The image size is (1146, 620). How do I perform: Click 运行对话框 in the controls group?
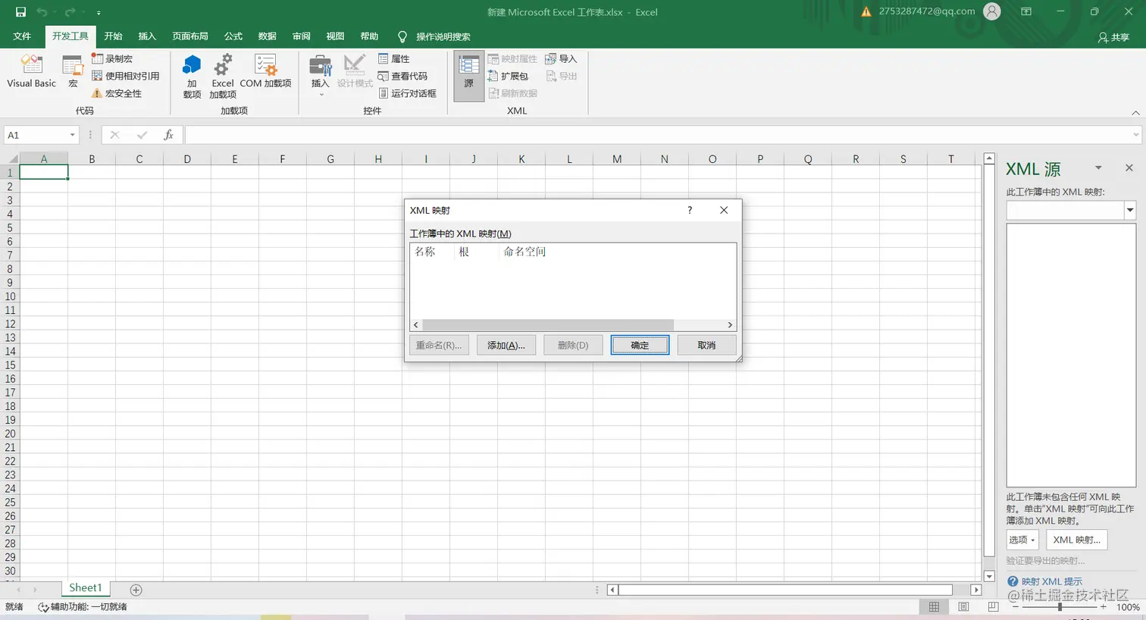click(x=407, y=93)
